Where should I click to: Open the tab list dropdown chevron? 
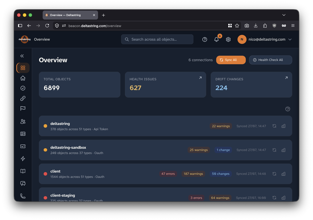click(284, 15)
